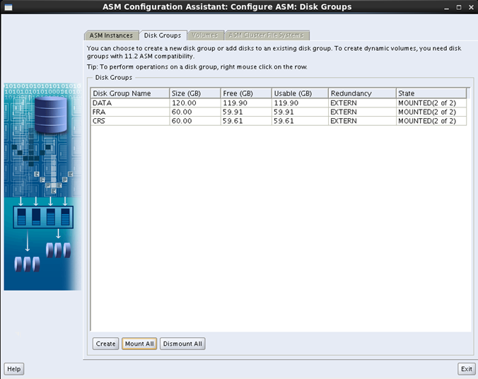Viewport: 478px width, 379px height.
Task: Select the DATA disk group row
Action: 279,103
